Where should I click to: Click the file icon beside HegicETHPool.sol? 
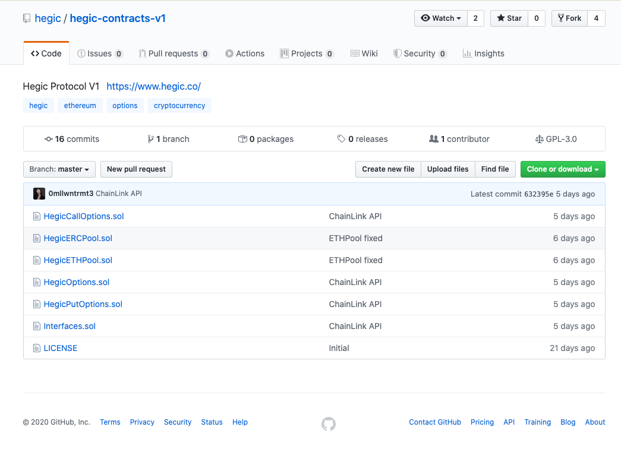[x=36, y=260]
